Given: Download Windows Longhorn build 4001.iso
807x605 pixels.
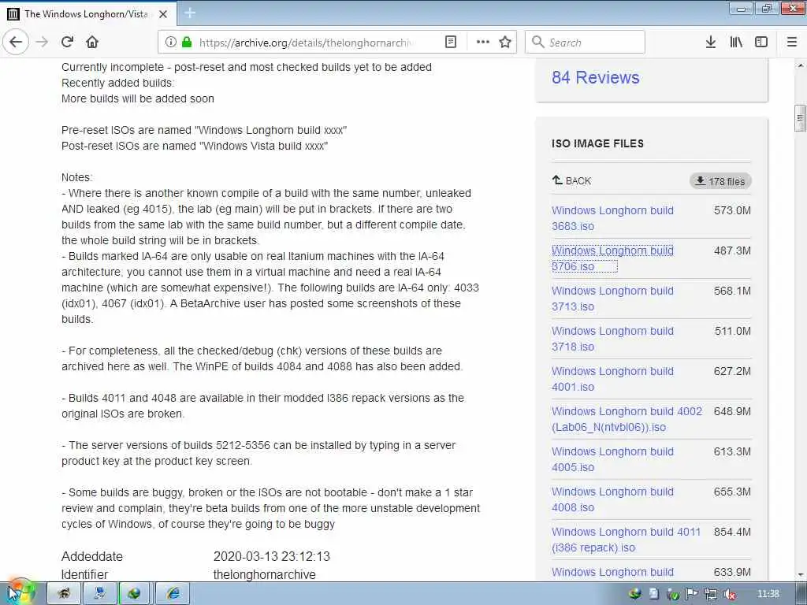Looking at the screenshot, I should coord(612,379).
